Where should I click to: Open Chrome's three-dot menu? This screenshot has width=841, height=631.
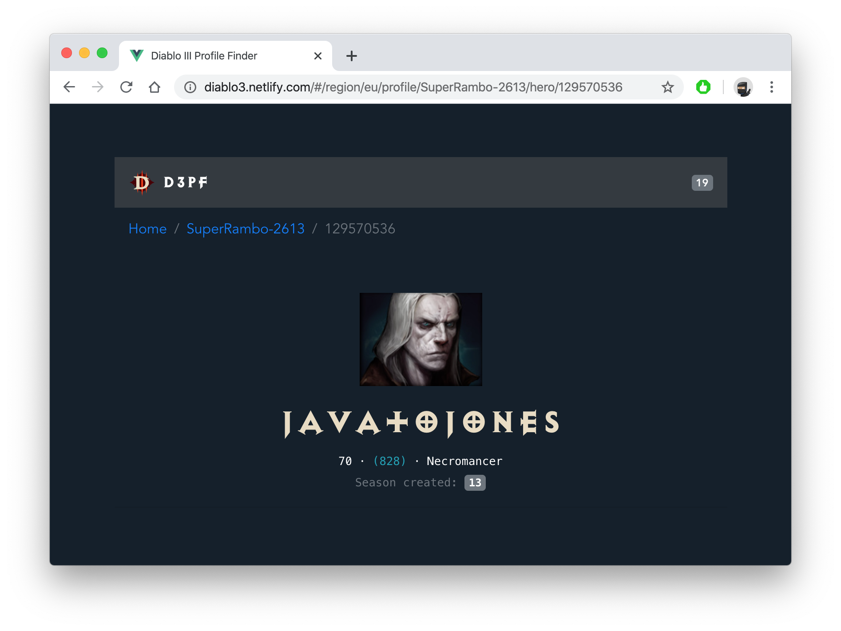point(772,87)
